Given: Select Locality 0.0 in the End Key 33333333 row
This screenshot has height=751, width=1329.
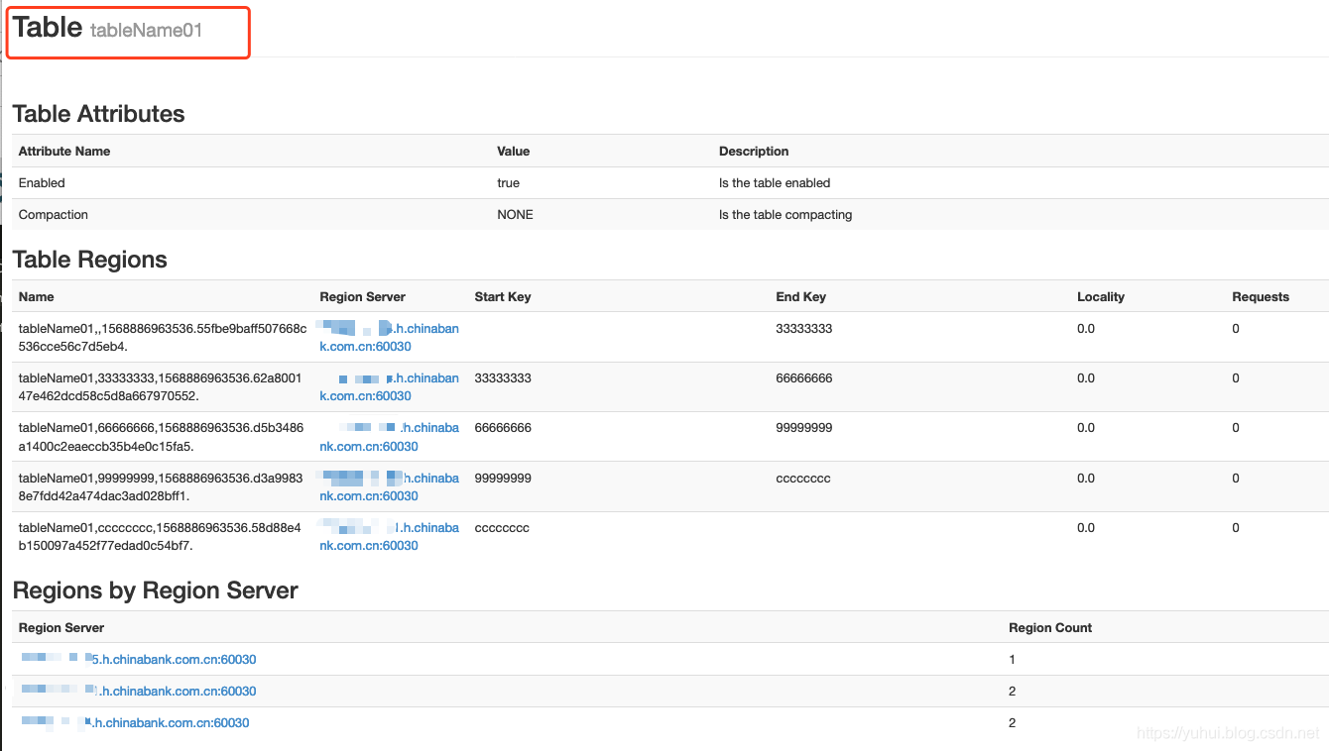Looking at the screenshot, I should pos(1086,329).
